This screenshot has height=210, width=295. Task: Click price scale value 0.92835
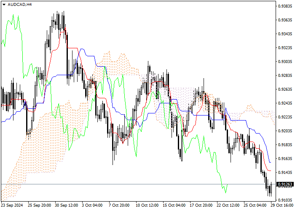(285, 75)
